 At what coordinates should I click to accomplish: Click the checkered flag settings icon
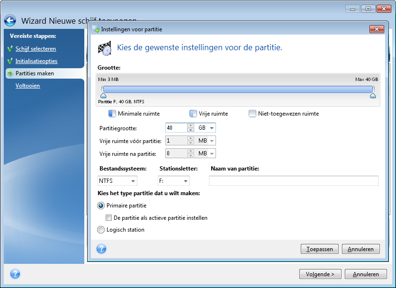[105, 48]
